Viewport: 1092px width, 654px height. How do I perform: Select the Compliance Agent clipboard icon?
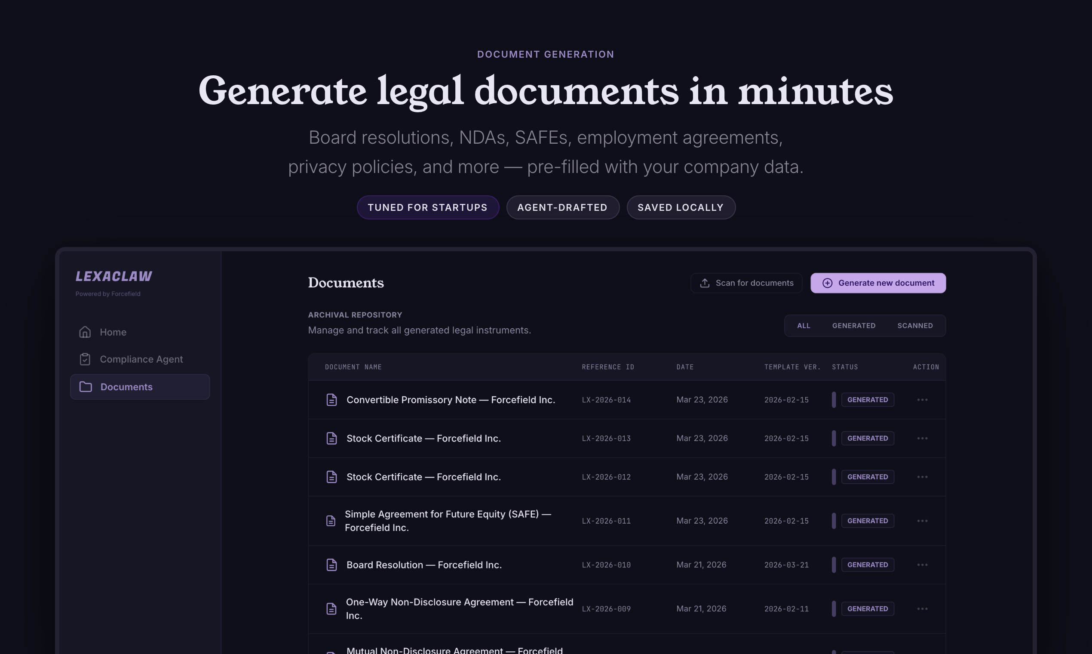coord(85,359)
